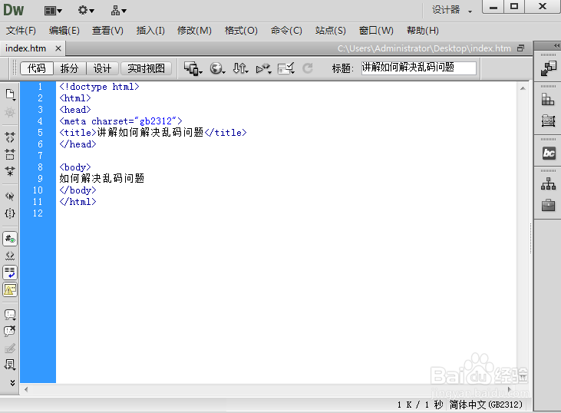Click the Show Code Navigator icon
Screen dimensions: 561x413
pyautogui.click(x=10, y=113)
